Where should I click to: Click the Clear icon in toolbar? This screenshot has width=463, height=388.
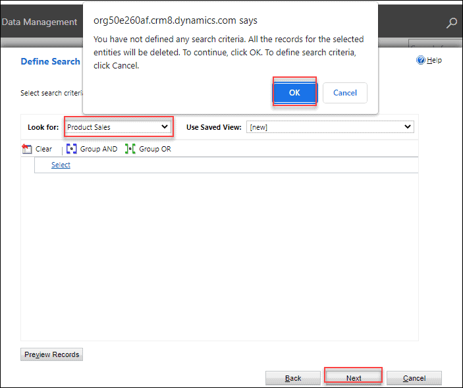(26, 149)
